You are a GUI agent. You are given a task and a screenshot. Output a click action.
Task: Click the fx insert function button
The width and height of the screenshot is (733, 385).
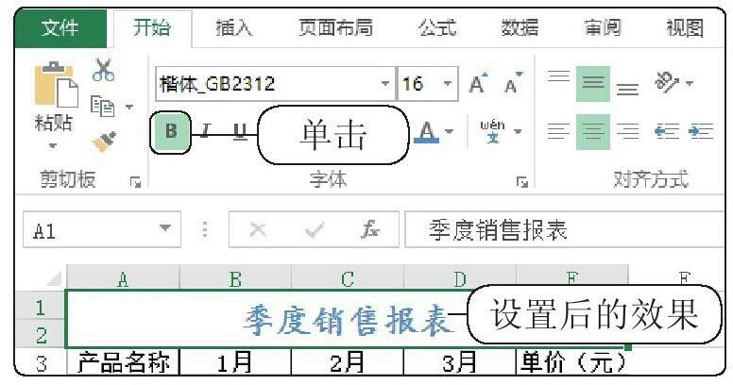click(x=371, y=230)
